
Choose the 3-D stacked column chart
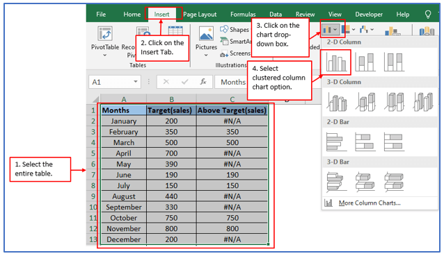366,102
